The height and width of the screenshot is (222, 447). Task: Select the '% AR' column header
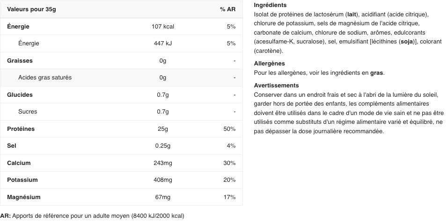(228, 9)
